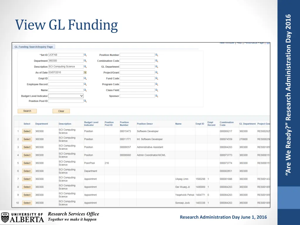The image size is (300, 225).
Task: Sort by Description column header
Action: click(x=65, y=124)
